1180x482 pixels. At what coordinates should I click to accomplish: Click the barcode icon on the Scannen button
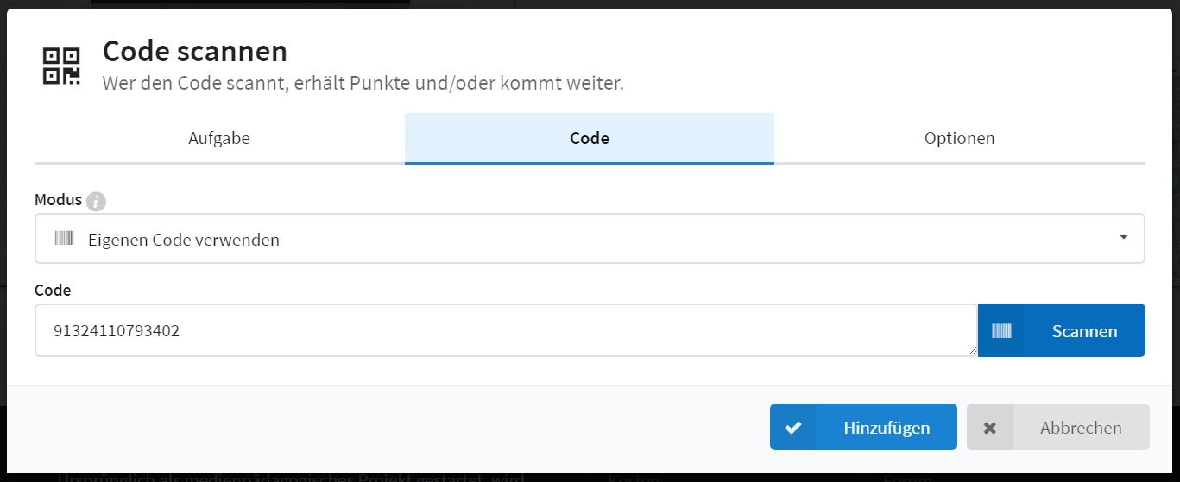tap(1001, 330)
